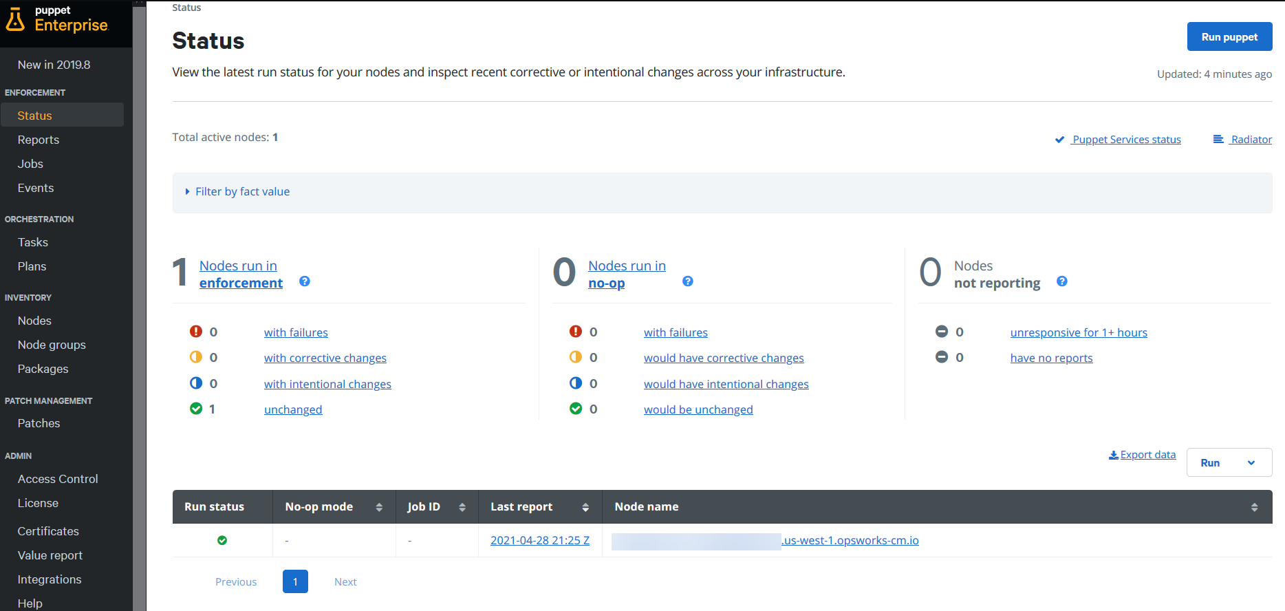Click the green would-be-unchanged icon under no-op
Screen dimensions: 1285x611
tap(576, 409)
